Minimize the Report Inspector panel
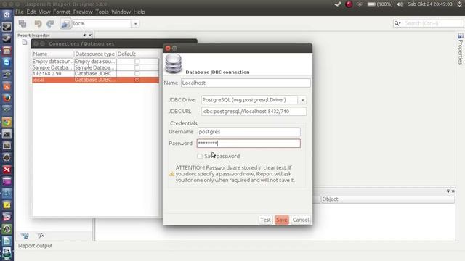Viewport: 465px width, 261px height. 85,36
